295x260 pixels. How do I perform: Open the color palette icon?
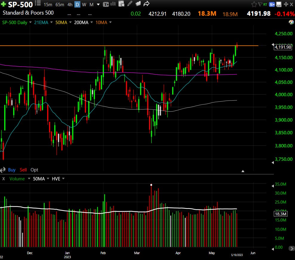(x=291, y=22)
